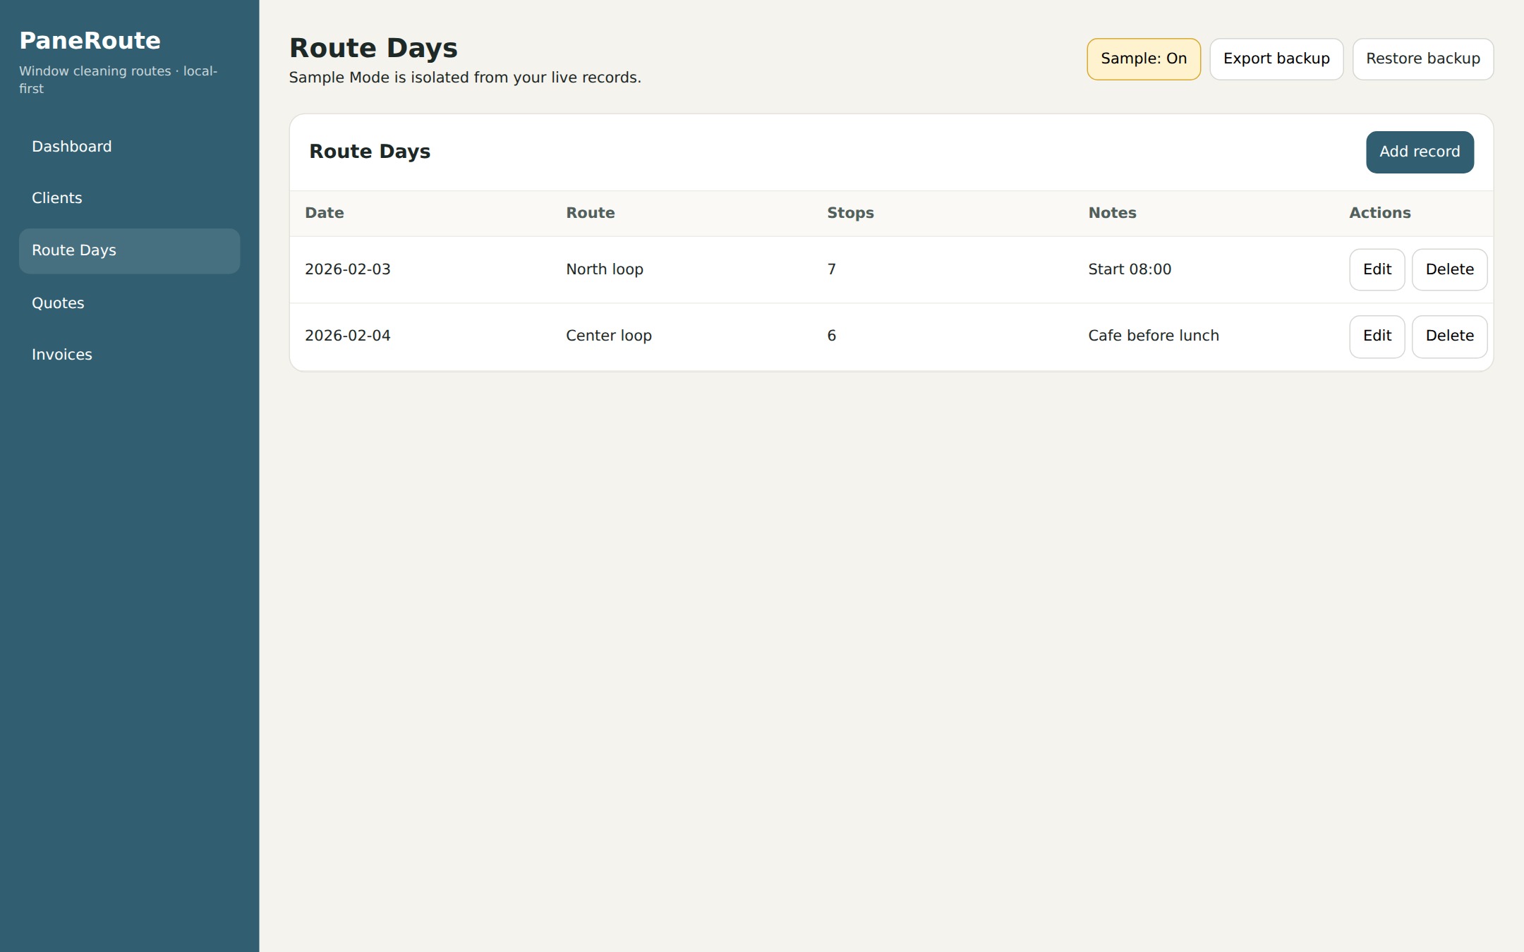Delete the Center loop record
Viewport: 1524px width, 952px height.
click(1449, 336)
